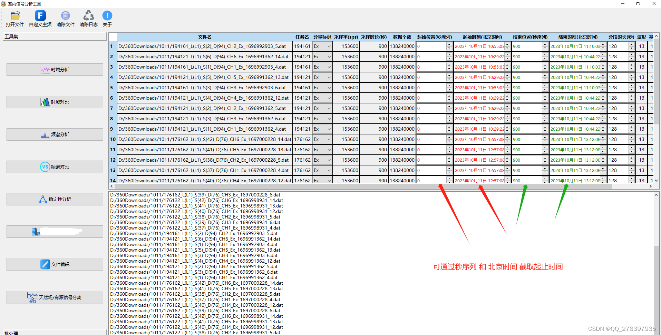
Task: Select the 时域分析 analysis tool
Action: (x=55, y=69)
